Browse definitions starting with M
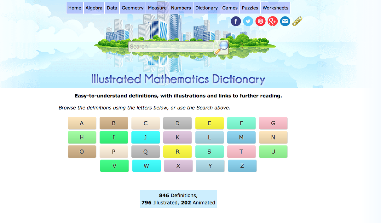Image resolution: width=381 pixels, height=223 pixels. coord(241,137)
